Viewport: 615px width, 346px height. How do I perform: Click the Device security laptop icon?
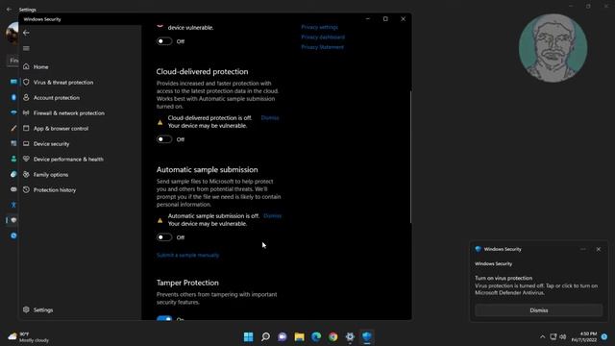[26, 144]
